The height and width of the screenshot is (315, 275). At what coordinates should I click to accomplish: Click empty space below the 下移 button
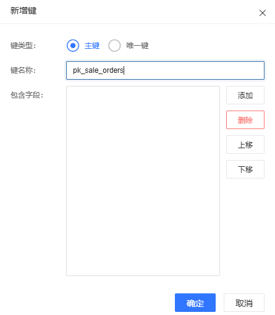pos(245,227)
